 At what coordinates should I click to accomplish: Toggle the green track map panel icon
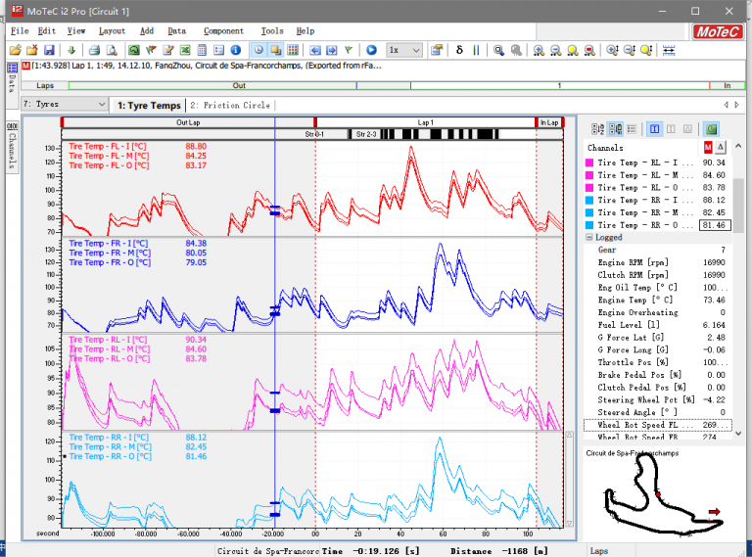711,129
